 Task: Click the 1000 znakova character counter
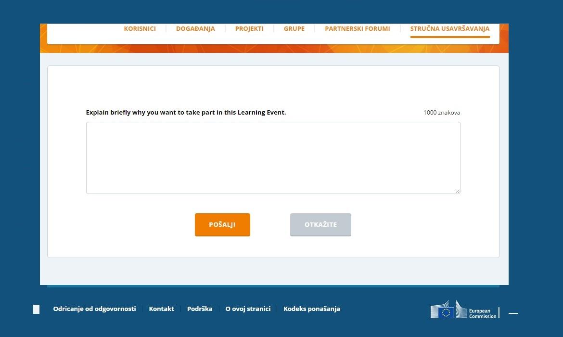coord(441,113)
